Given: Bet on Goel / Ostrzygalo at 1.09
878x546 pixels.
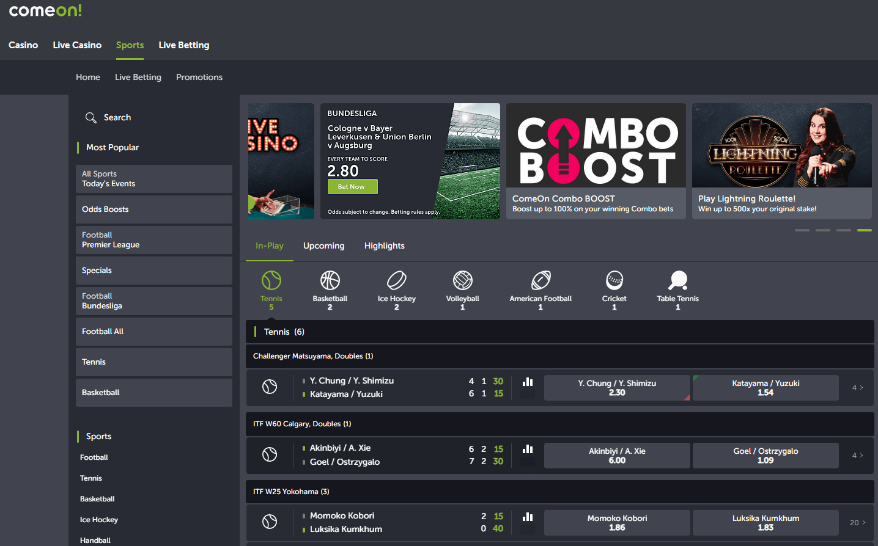Looking at the screenshot, I should pyautogui.click(x=765, y=456).
